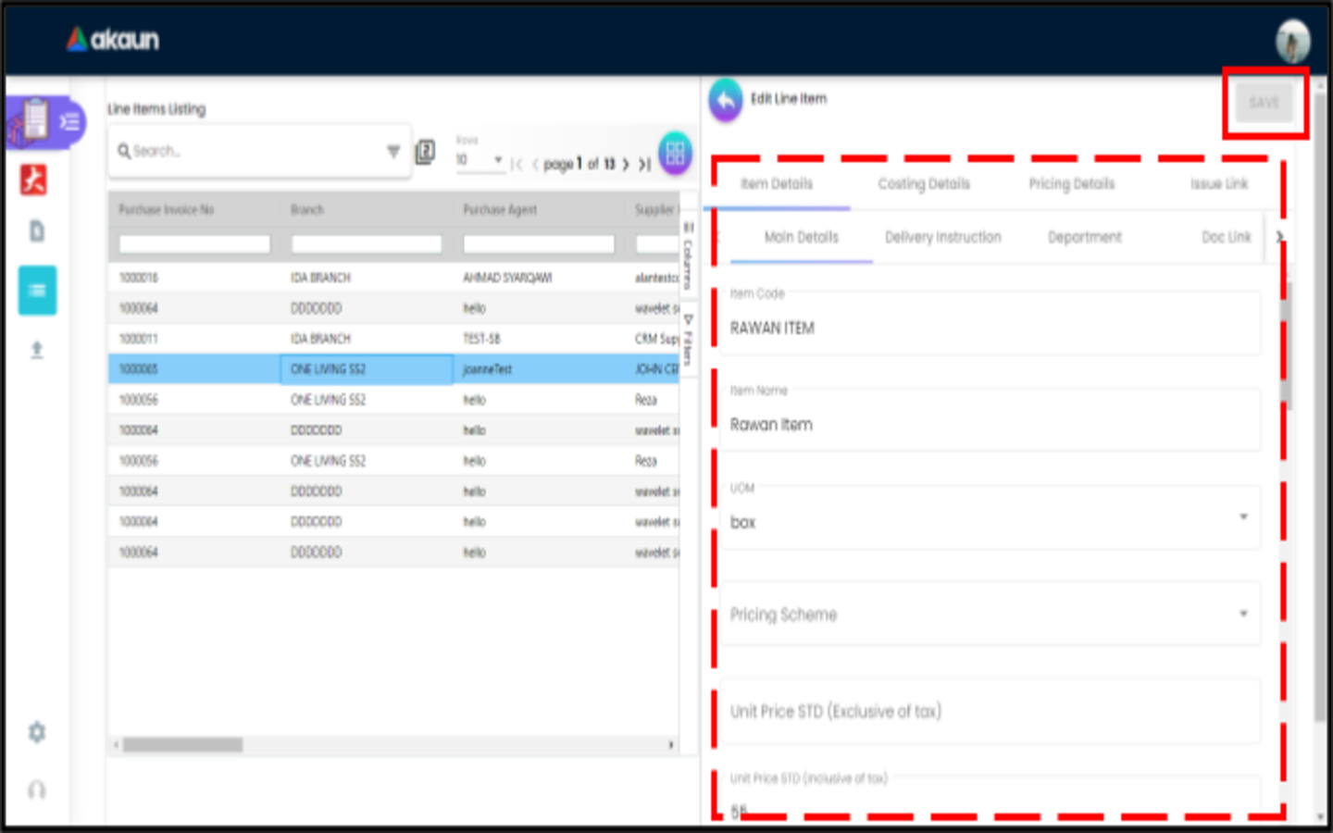Open the Columns side panel
Image resolution: width=1333 pixels, height=833 pixels.
pyautogui.click(x=688, y=255)
